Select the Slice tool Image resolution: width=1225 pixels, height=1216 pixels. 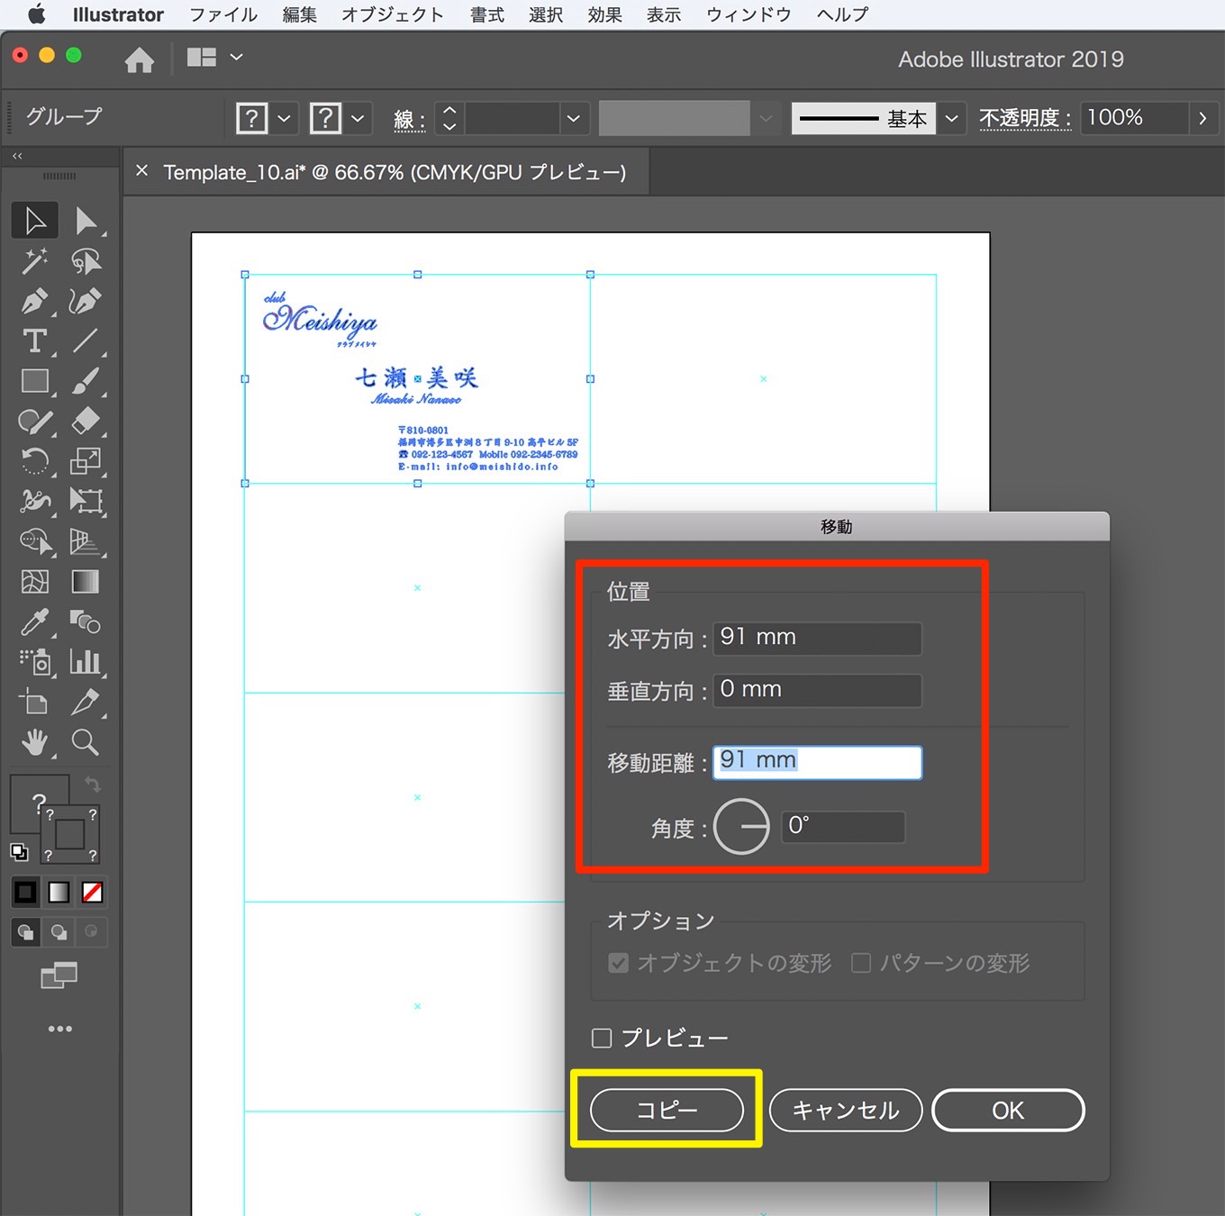click(86, 702)
